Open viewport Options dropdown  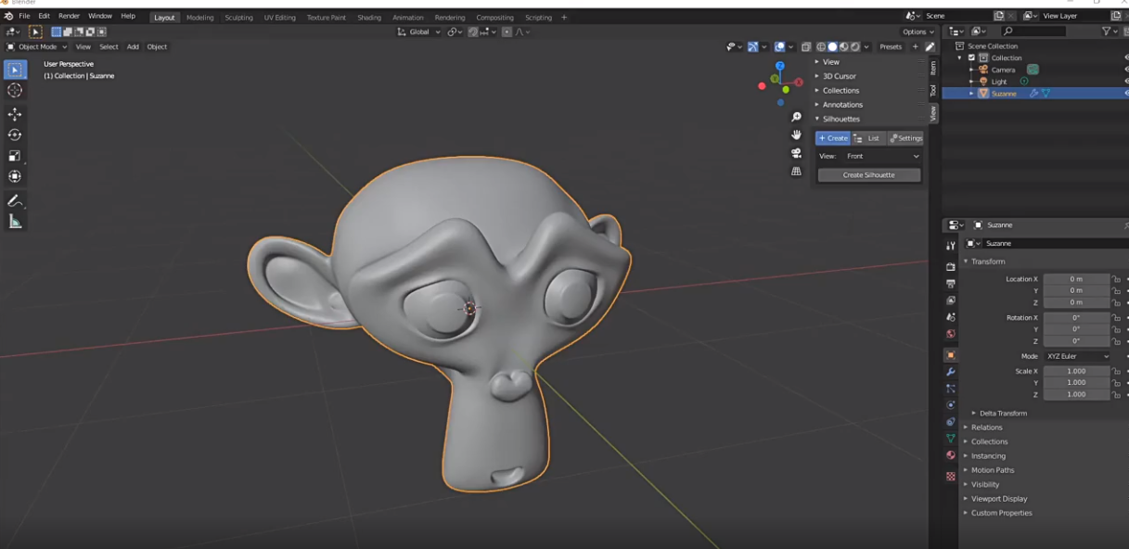tap(918, 32)
